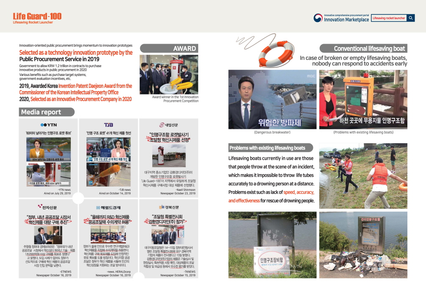The image size is (426, 284).
Task: Click the Innovation Marketplace emblem logo
Action: (x=318, y=18)
